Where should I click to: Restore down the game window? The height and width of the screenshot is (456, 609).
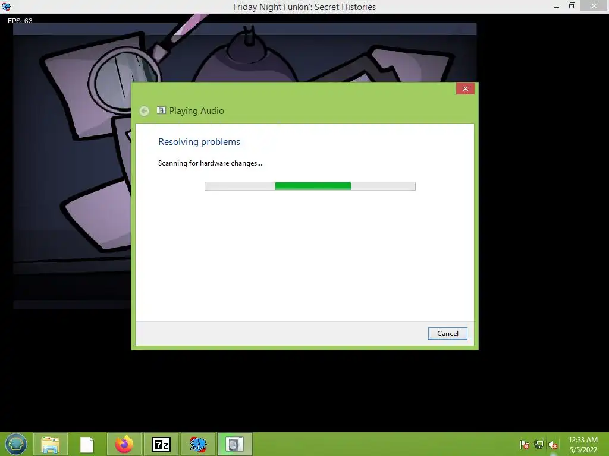572,6
